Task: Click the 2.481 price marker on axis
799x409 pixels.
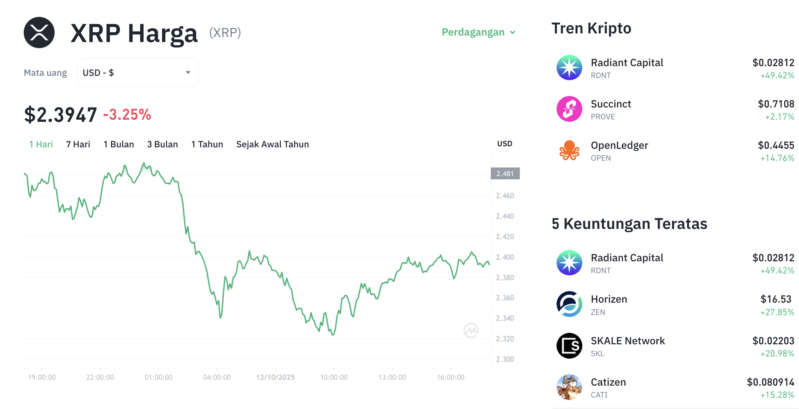Action: [505, 174]
